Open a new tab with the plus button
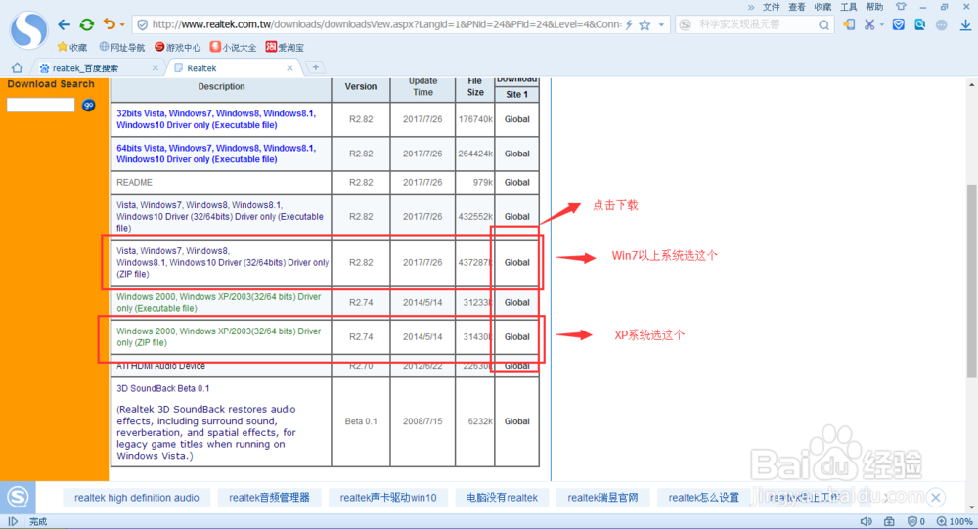This screenshot has width=978, height=529. tap(316, 67)
